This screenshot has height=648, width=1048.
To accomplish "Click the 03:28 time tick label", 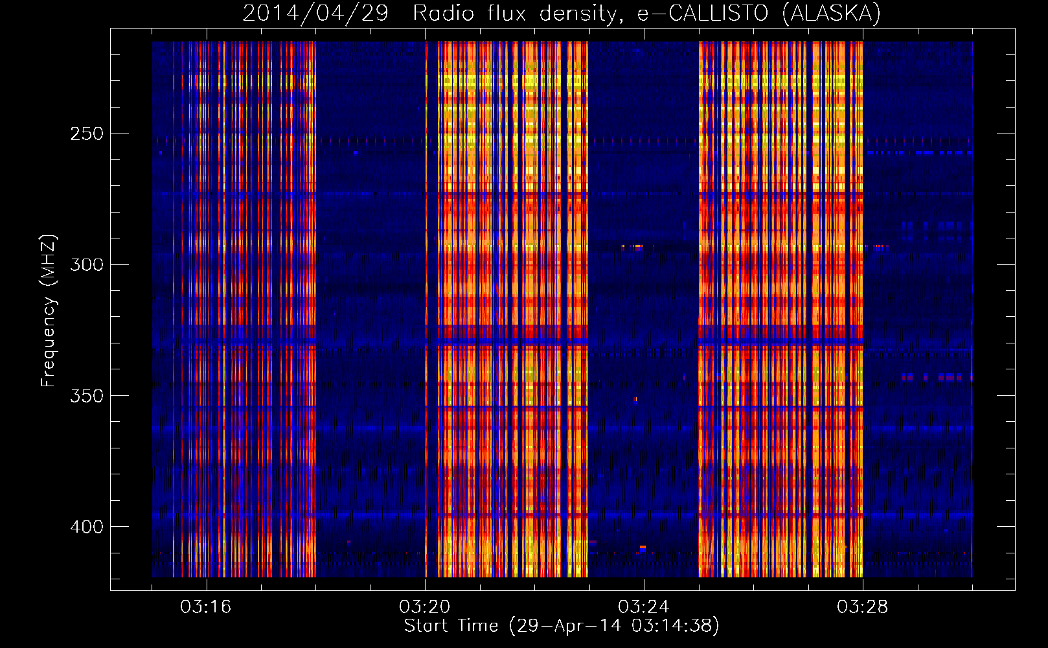I will 863,607.
